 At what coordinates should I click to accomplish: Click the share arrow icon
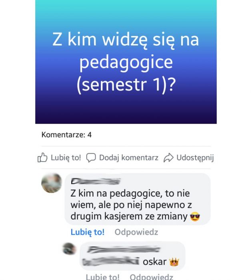point(168,158)
